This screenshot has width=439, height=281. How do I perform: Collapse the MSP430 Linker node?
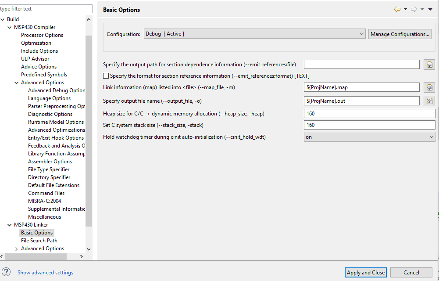(10, 225)
